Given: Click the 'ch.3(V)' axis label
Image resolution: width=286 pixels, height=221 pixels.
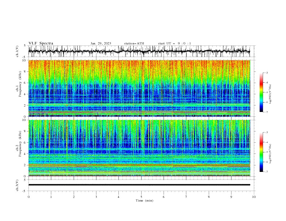Looking at the screenshot, I should point(17,185).
